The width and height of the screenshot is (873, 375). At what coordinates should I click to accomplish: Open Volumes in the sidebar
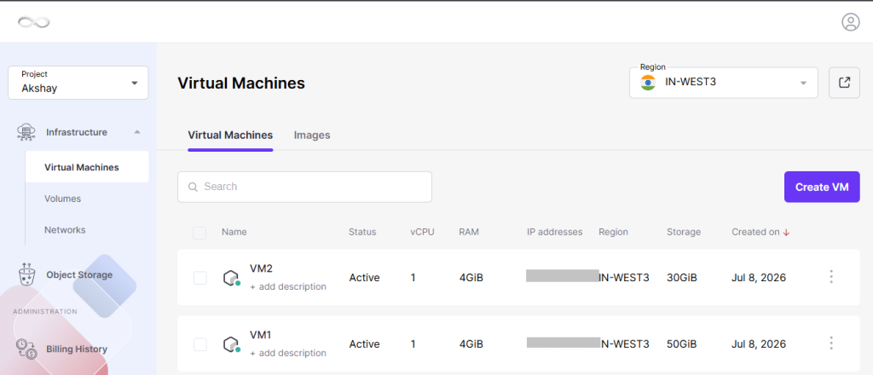pyautogui.click(x=62, y=199)
